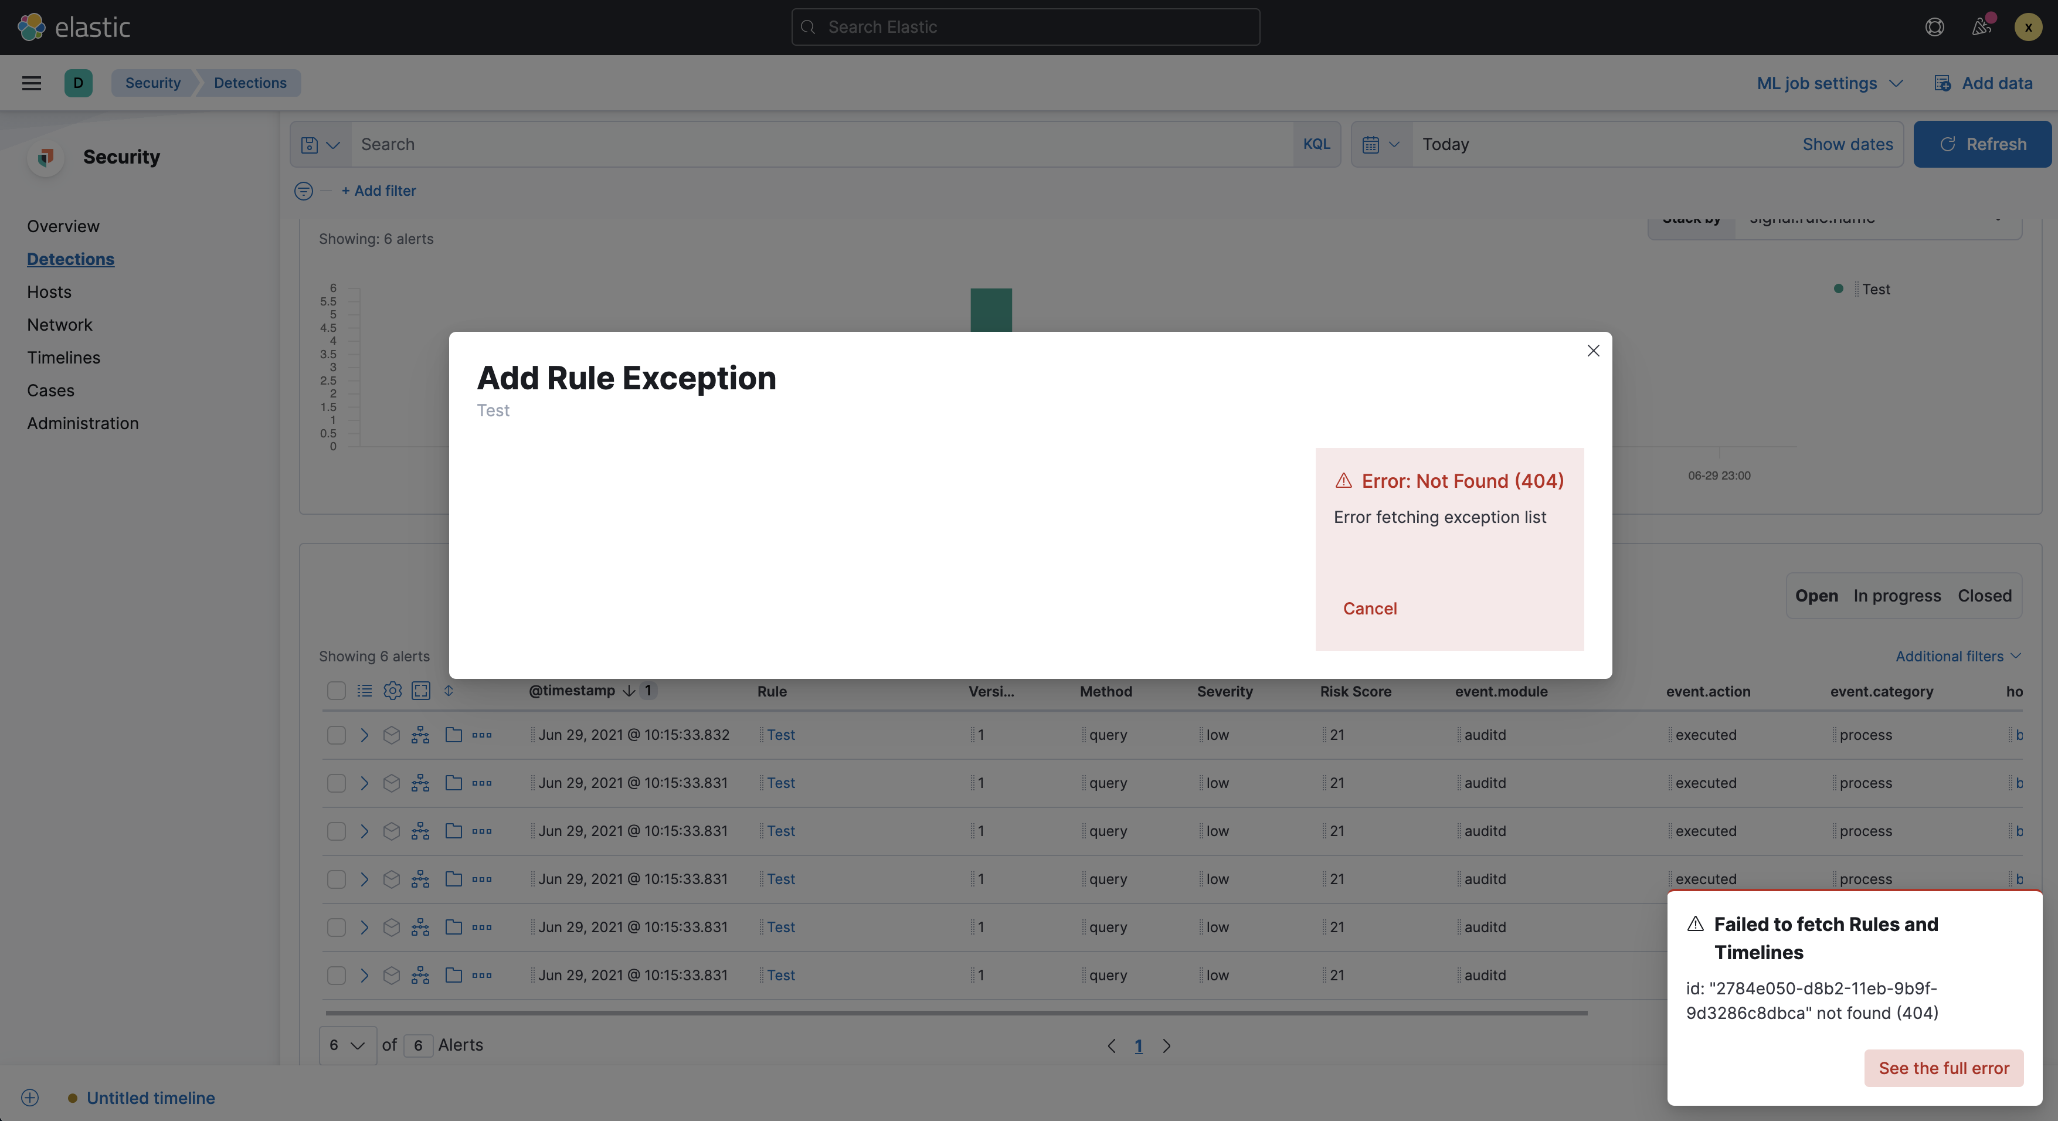This screenshot has width=2058, height=1121.
Task: Open the newsfeed notifications icon
Action: 1981,27
